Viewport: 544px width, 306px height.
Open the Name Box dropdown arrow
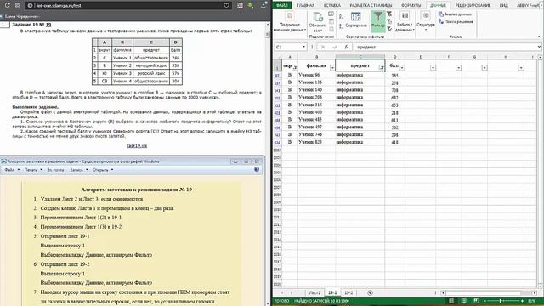click(x=303, y=47)
